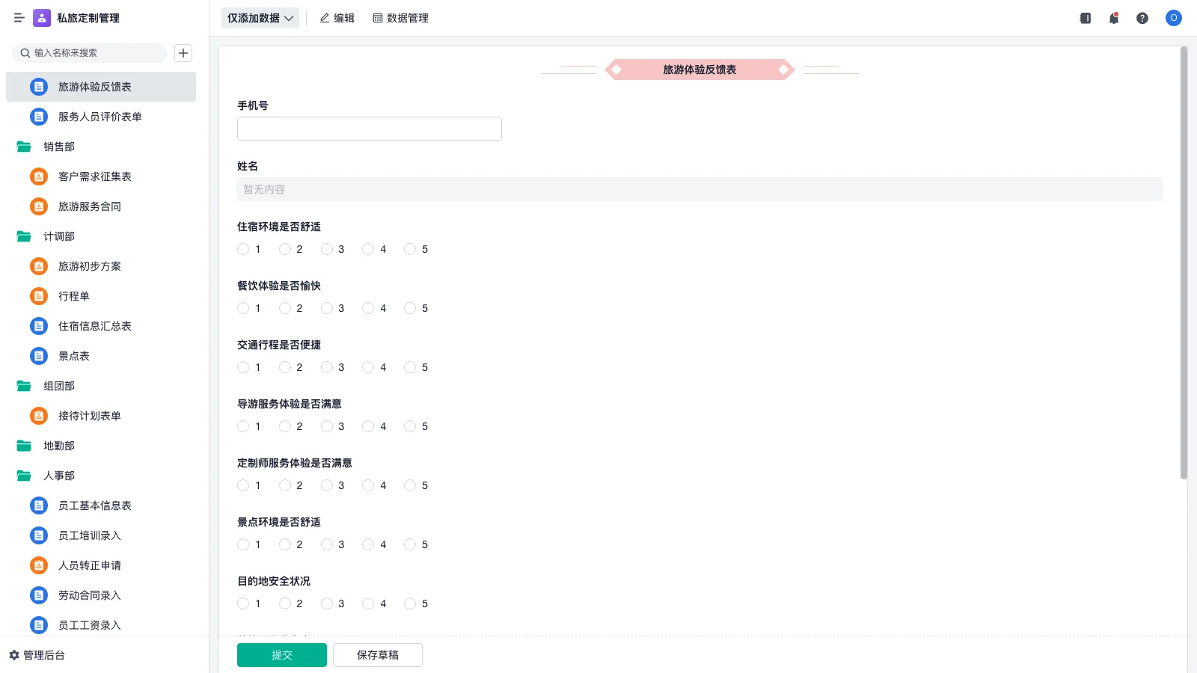
Task: Open the notification bell icon
Action: point(1114,18)
